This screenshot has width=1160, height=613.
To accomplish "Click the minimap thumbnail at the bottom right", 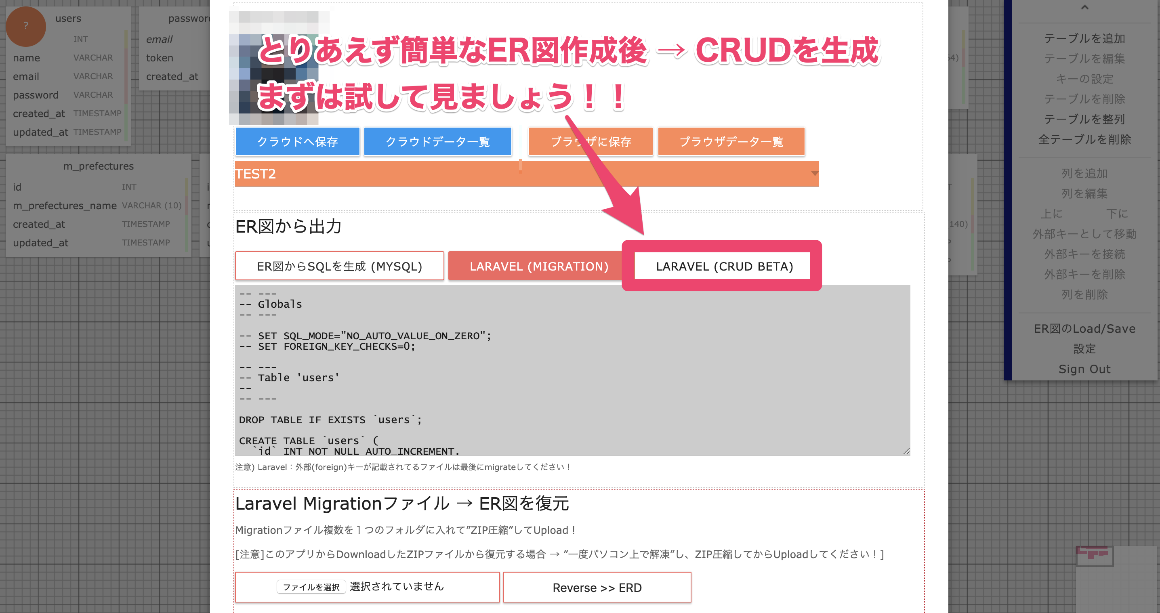I will [x=1094, y=556].
